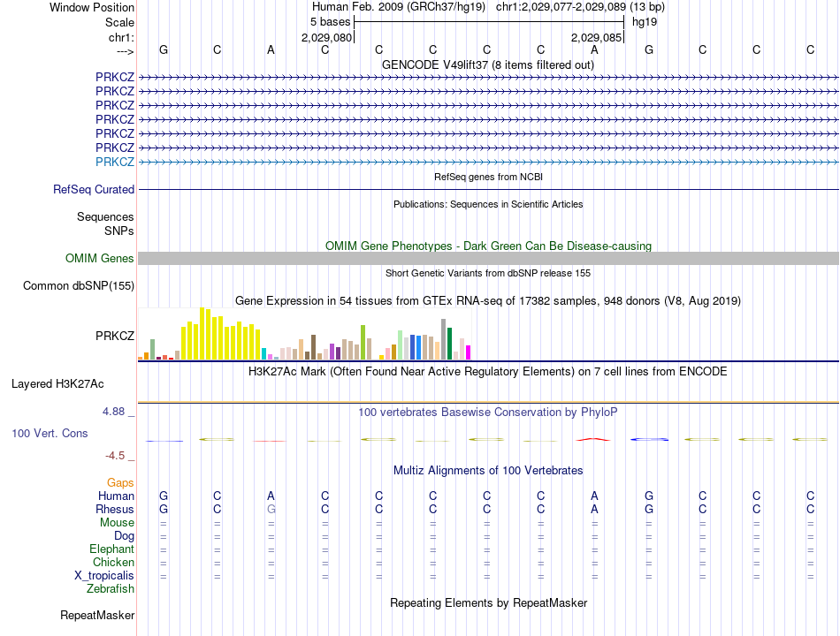Click the PRKCZ label beside GTEx chart

point(115,336)
